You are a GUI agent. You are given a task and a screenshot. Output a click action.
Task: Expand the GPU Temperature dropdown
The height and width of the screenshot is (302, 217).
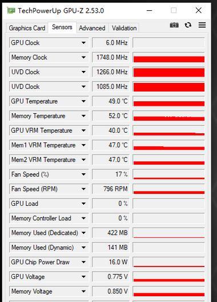83,101
